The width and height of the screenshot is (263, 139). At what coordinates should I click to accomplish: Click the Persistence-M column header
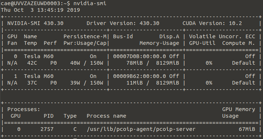point(85,36)
